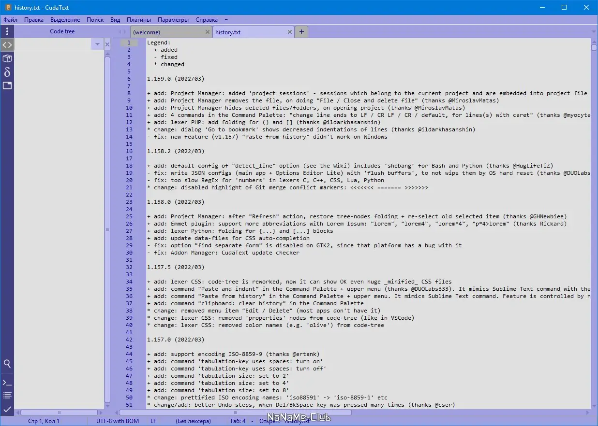The height and width of the screenshot is (426, 598).
Task: Click status bar 'Стр 1, Кол 1'
Action: coord(44,421)
